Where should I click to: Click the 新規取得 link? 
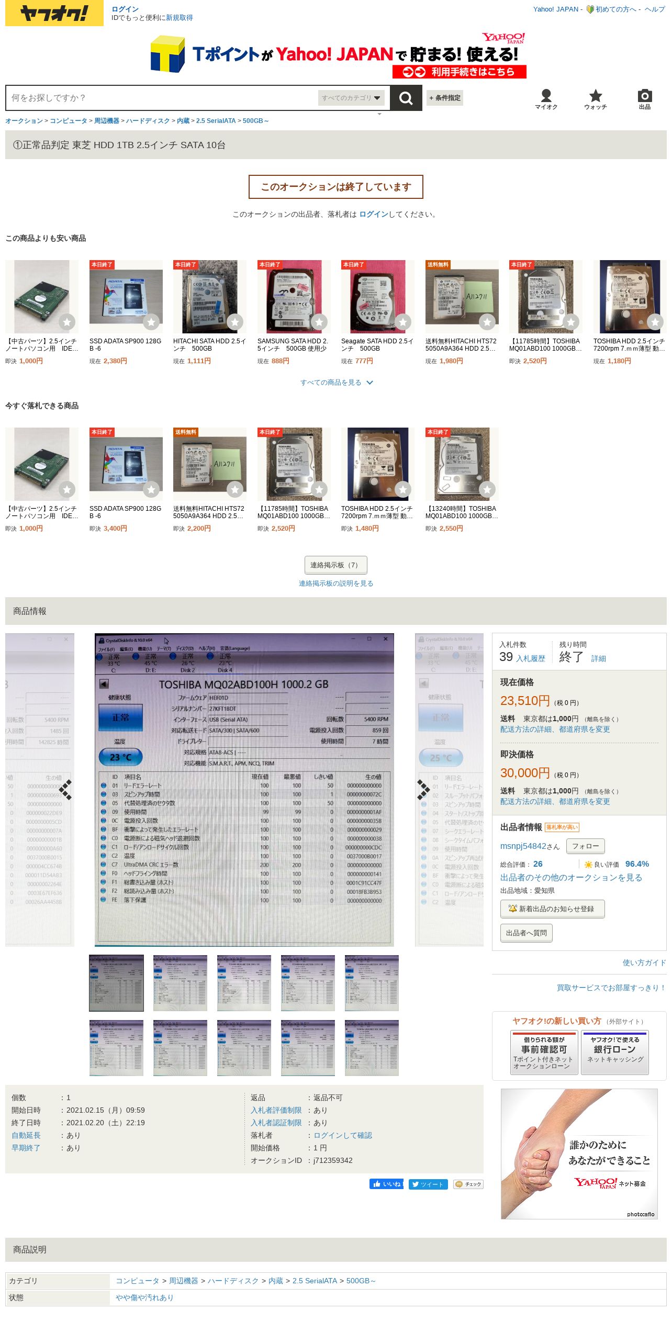179,18
